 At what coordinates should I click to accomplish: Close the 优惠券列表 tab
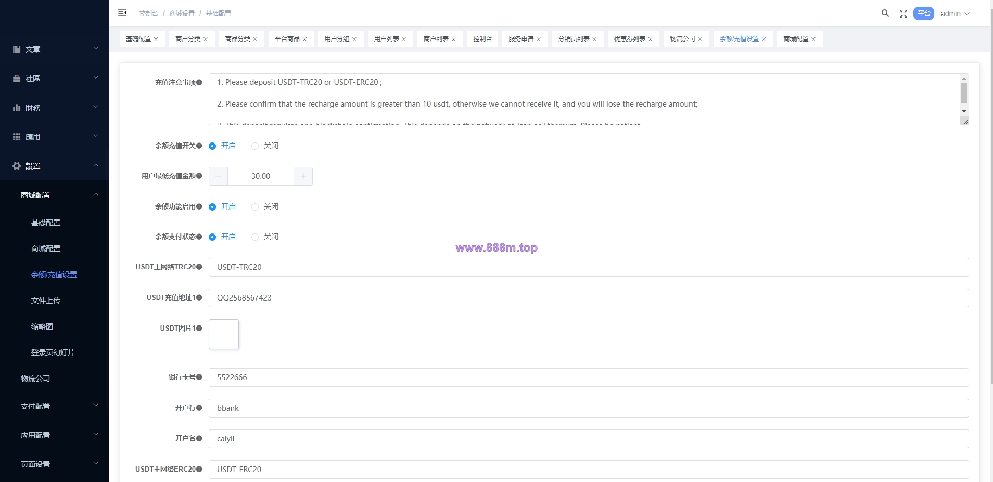650,40
